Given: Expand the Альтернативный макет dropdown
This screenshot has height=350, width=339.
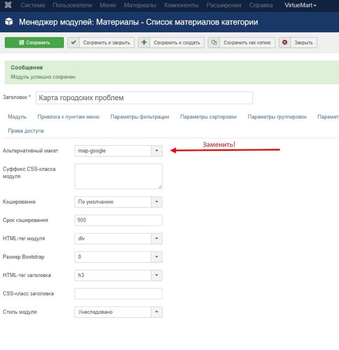Looking at the screenshot, I should (157, 151).
